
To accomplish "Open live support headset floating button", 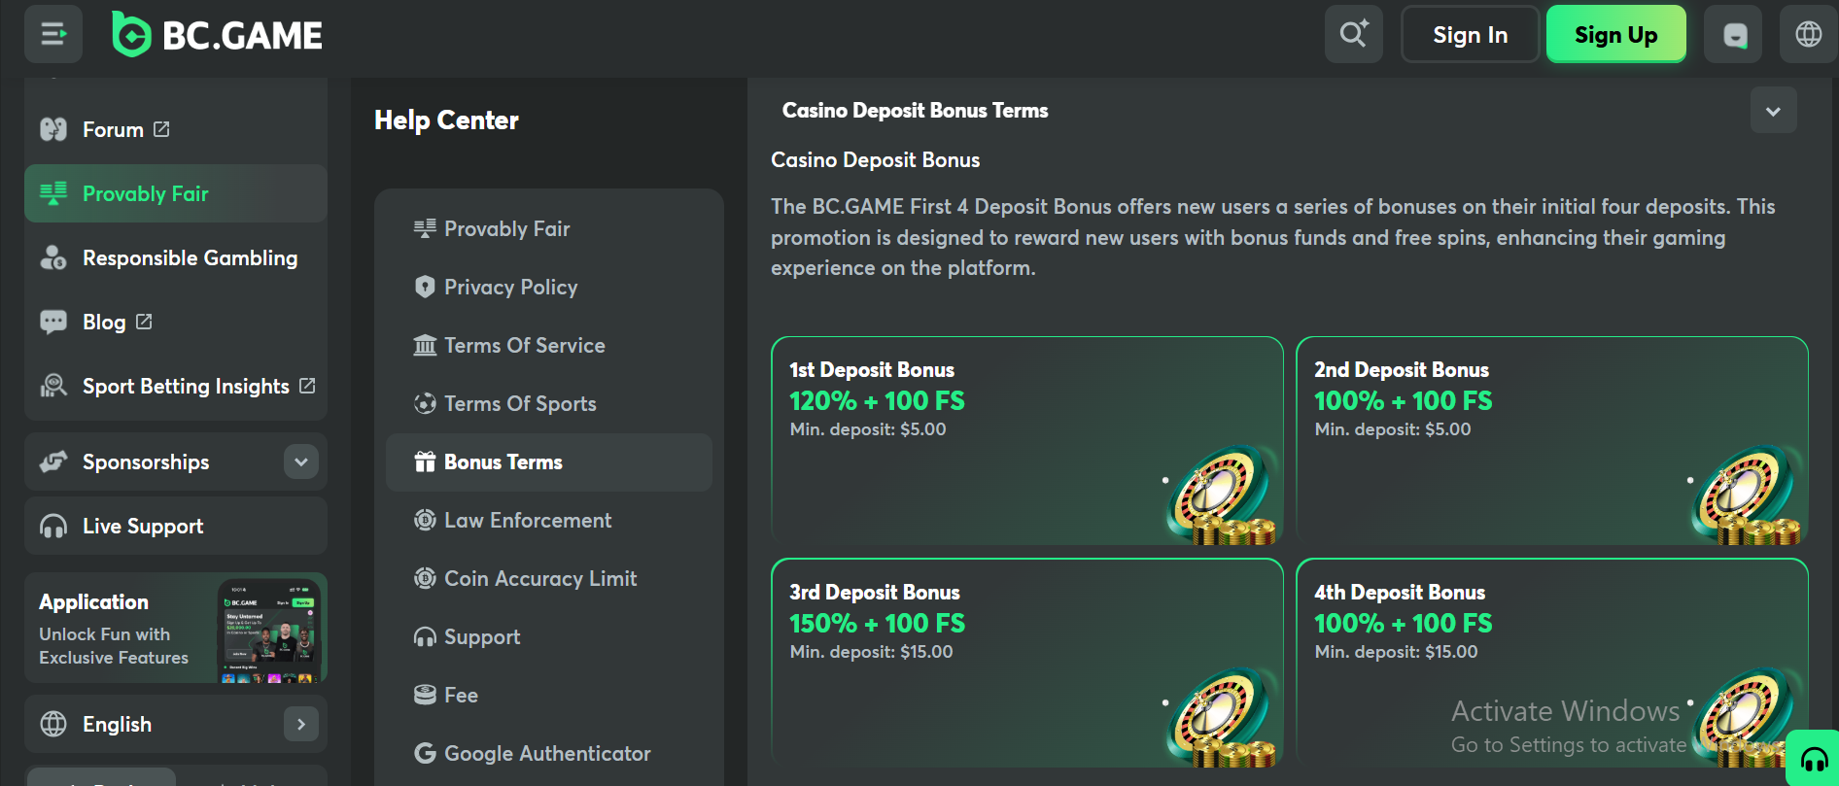I will [1814, 758].
